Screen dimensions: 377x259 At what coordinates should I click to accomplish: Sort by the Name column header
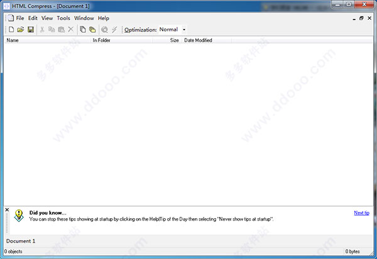pos(47,40)
